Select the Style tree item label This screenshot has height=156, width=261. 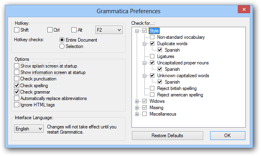coord(154,31)
